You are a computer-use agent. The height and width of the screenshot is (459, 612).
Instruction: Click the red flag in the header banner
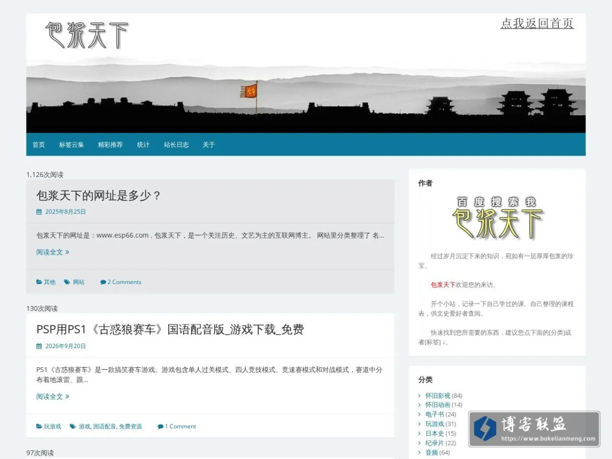[x=249, y=91]
